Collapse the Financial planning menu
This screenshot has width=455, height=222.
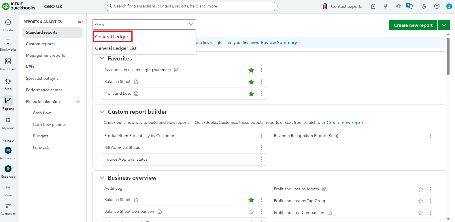coord(78,102)
